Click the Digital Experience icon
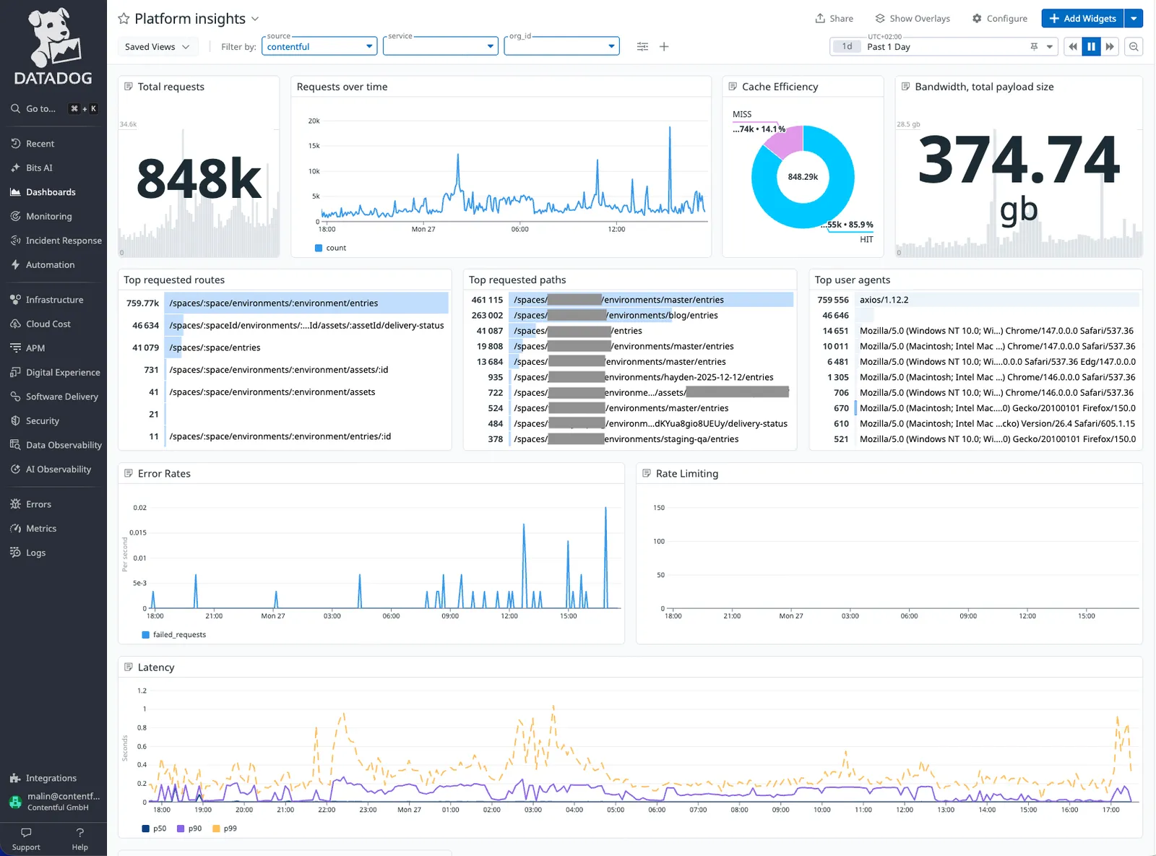 click(x=15, y=372)
